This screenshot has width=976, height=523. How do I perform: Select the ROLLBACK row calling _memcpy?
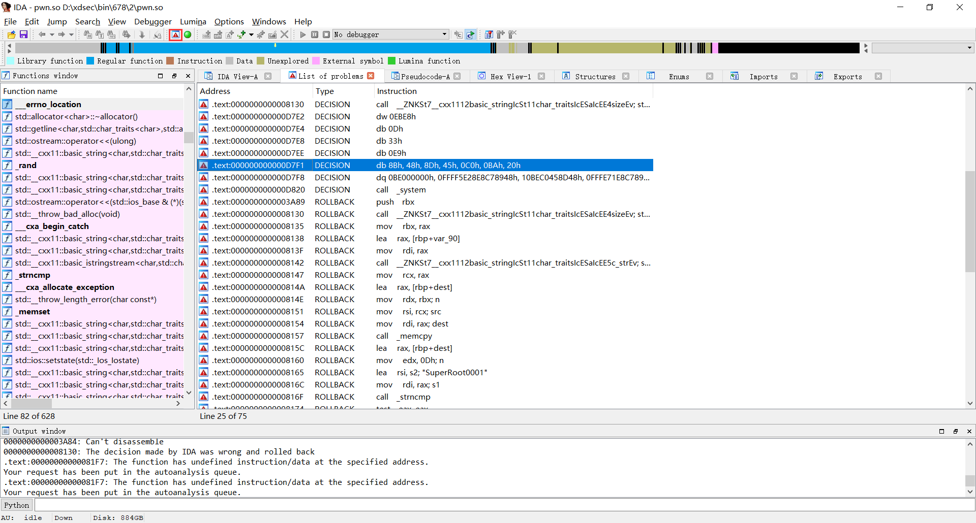pos(425,336)
